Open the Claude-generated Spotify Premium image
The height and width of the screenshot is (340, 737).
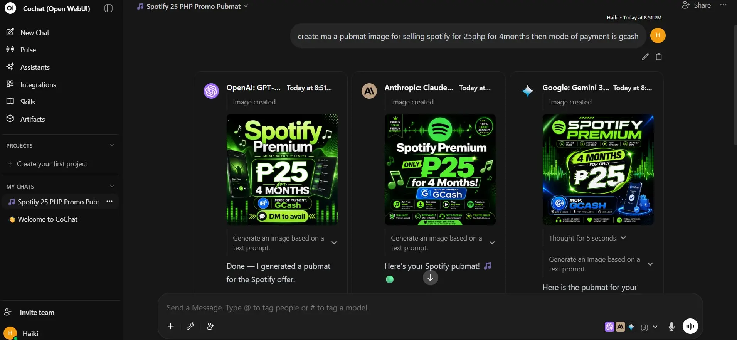click(x=440, y=170)
